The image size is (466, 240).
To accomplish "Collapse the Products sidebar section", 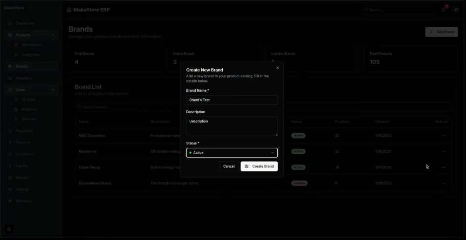I will click(31, 35).
